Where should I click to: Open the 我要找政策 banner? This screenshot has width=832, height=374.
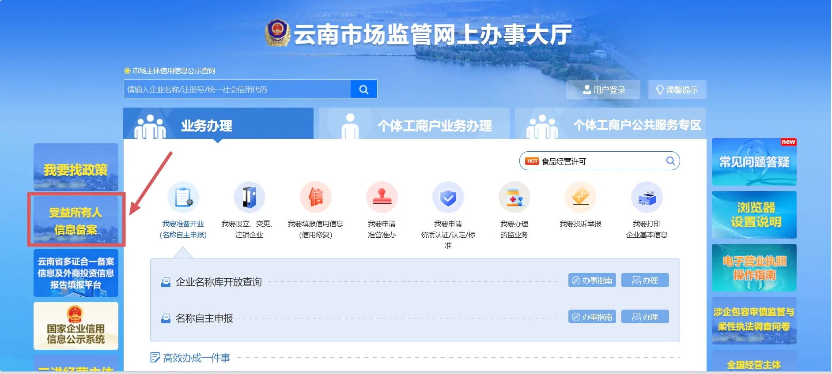point(76,167)
